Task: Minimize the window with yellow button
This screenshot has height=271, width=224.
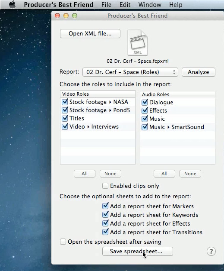Action: 66,16
